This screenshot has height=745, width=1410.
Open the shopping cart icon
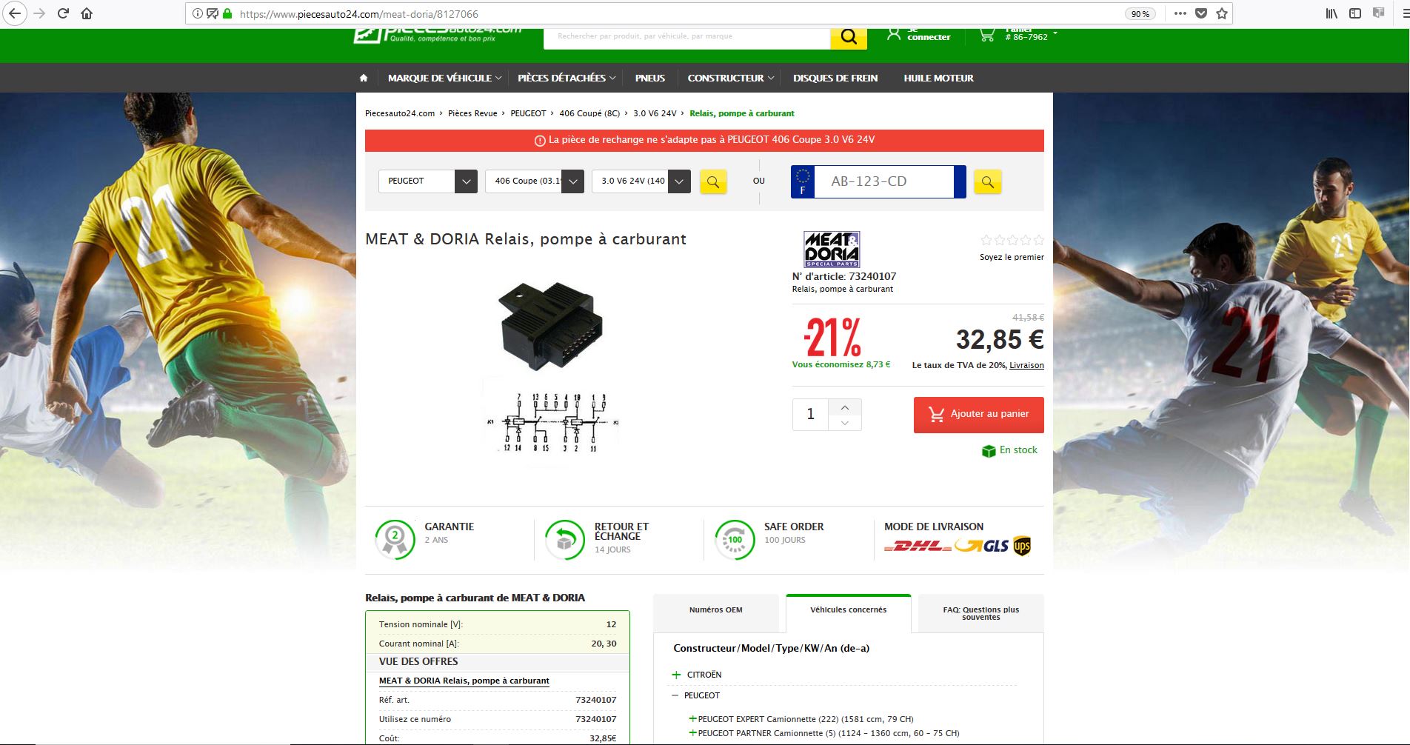click(x=987, y=35)
